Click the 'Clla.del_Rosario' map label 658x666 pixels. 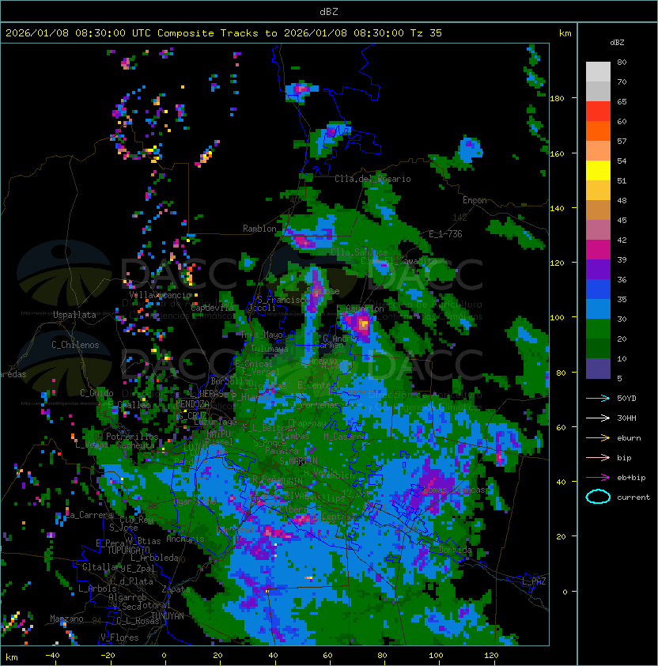click(372, 179)
